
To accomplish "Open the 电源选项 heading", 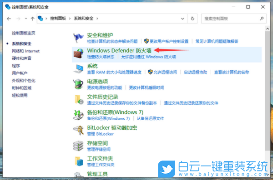I will coord(97,82).
